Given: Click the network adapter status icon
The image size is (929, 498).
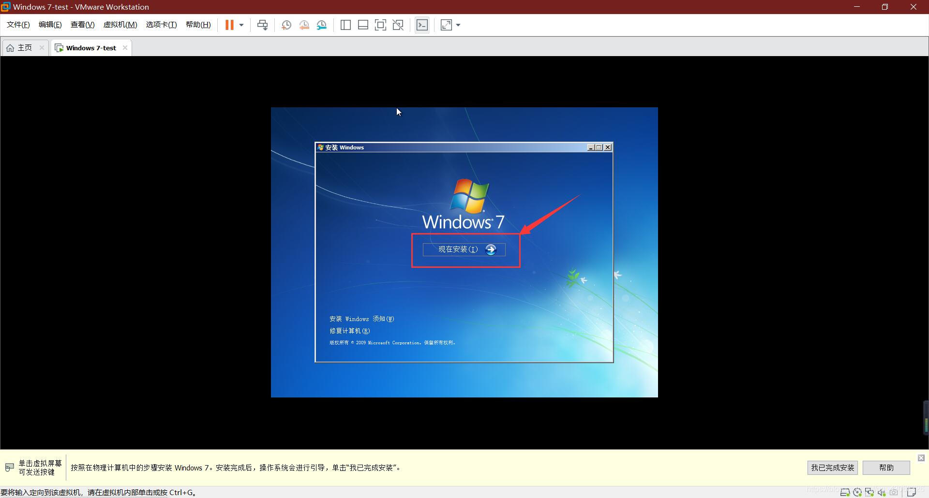Looking at the screenshot, I should [869, 492].
